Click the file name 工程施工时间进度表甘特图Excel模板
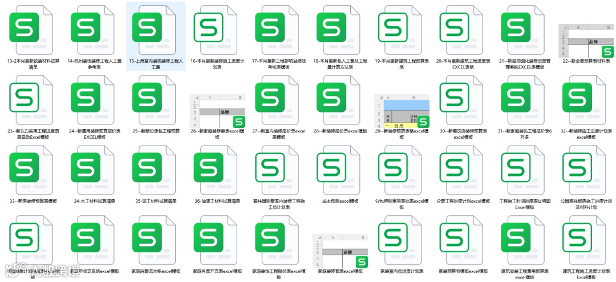 click(525, 204)
